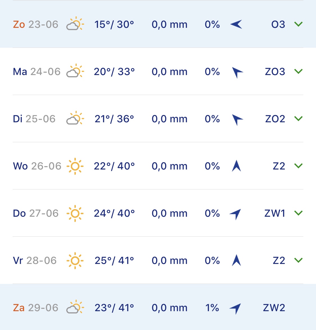
Task: Click the wind arrow on the Za 29-06 row
Action: (236, 308)
